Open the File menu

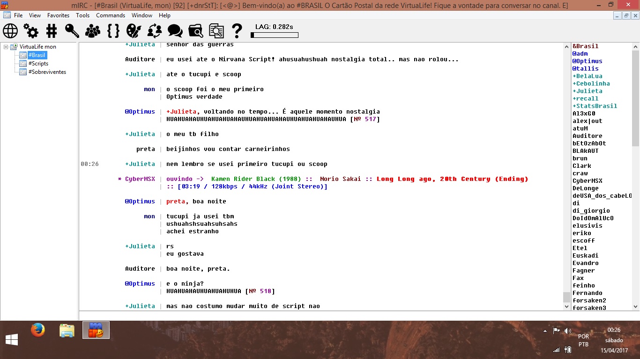(x=18, y=15)
